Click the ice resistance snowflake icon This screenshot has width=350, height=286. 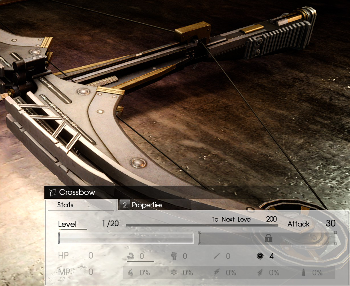pyautogui.click(x=174, y=273)
